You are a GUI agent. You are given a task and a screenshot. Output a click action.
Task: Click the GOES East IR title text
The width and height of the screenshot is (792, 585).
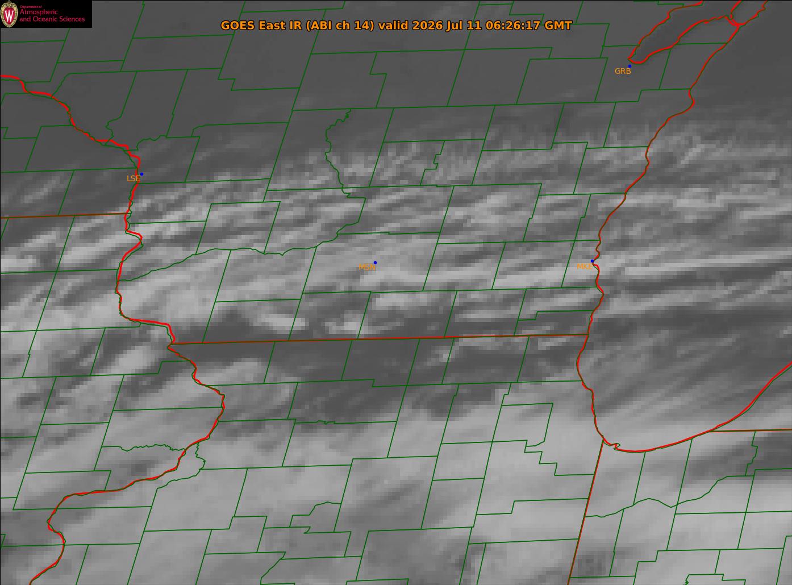(396, 25)
